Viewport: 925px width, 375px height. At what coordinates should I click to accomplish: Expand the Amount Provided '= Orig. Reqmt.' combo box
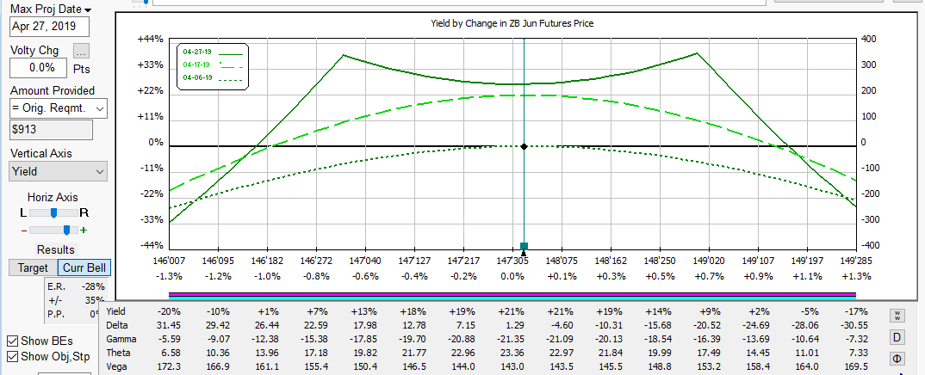100,108
